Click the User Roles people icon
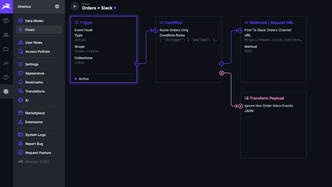332x187 pixels. click(x=20, y=42)
